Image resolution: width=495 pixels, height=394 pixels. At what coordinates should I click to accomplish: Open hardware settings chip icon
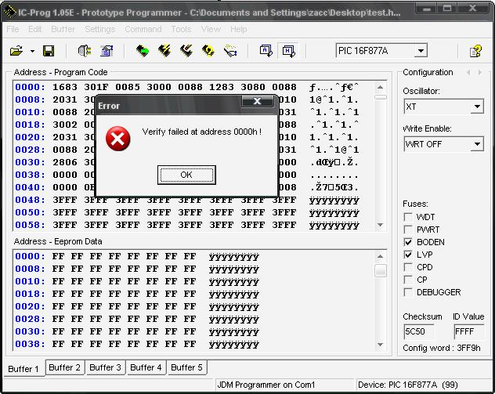point(85,51)
